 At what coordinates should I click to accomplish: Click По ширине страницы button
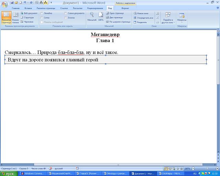pos(118,22)
